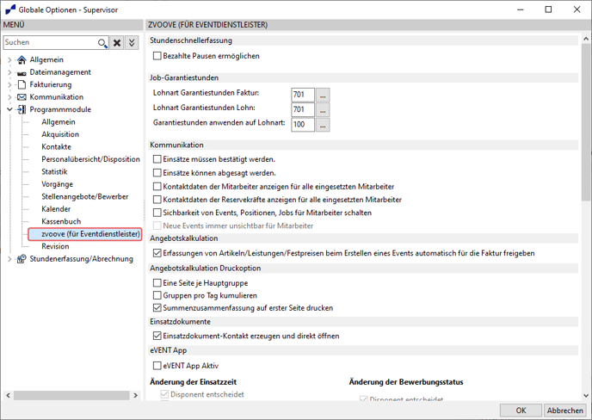Open Personalübersicht/Disposition options
592x420 pixels.
tap(90, 159)
